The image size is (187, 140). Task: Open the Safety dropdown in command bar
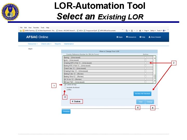pos(153,31)
